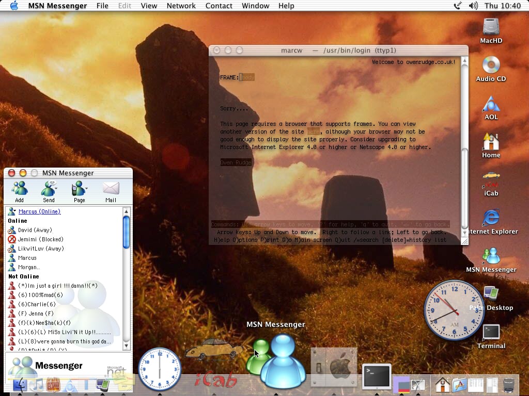Click the Finder icon in the Dock
The height and width of the screenshot is (396, 529).
tap(20, 385)
